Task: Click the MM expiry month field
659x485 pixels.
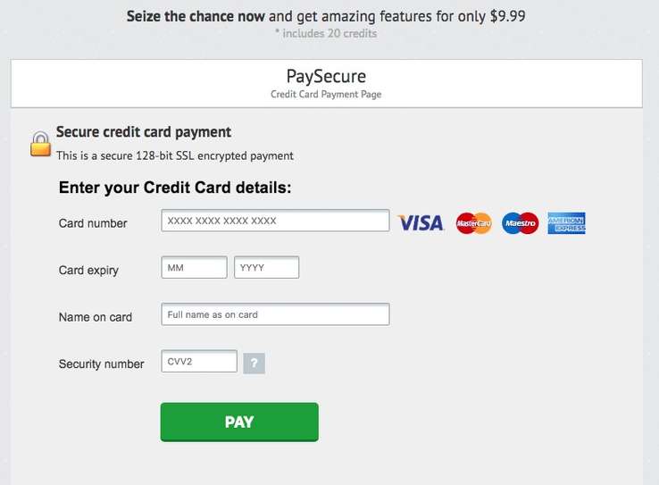Action: tap(194, 267)
